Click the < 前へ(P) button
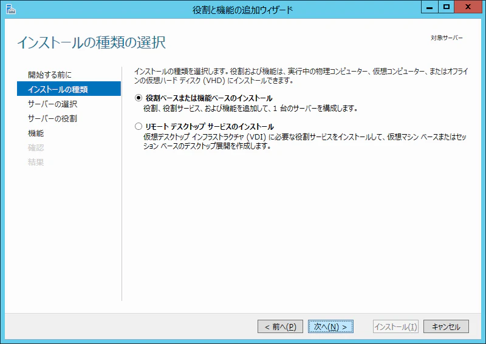Viewport: 486px width, 344px height. coord(280,326)
